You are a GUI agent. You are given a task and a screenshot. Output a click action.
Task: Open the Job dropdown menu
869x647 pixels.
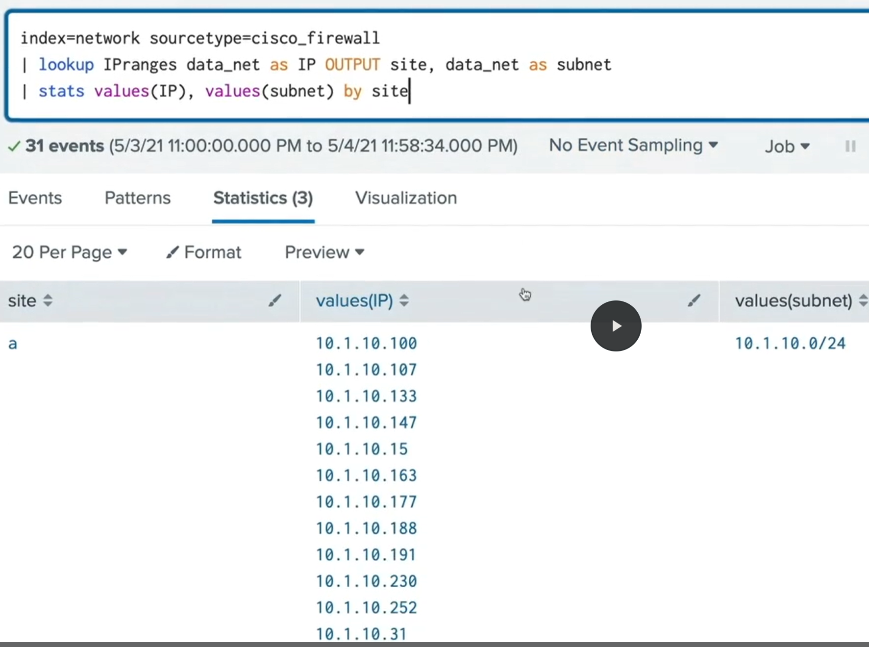[x=787, y=147]
